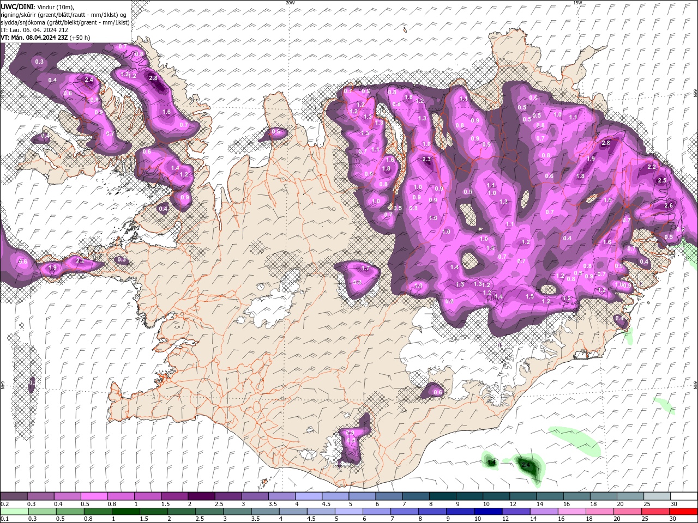
Task: Click the '2.6' snowfall value on the map
Action: click(669, 205)
